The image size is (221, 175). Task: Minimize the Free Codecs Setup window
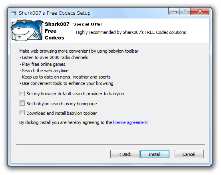click(174, 12)
